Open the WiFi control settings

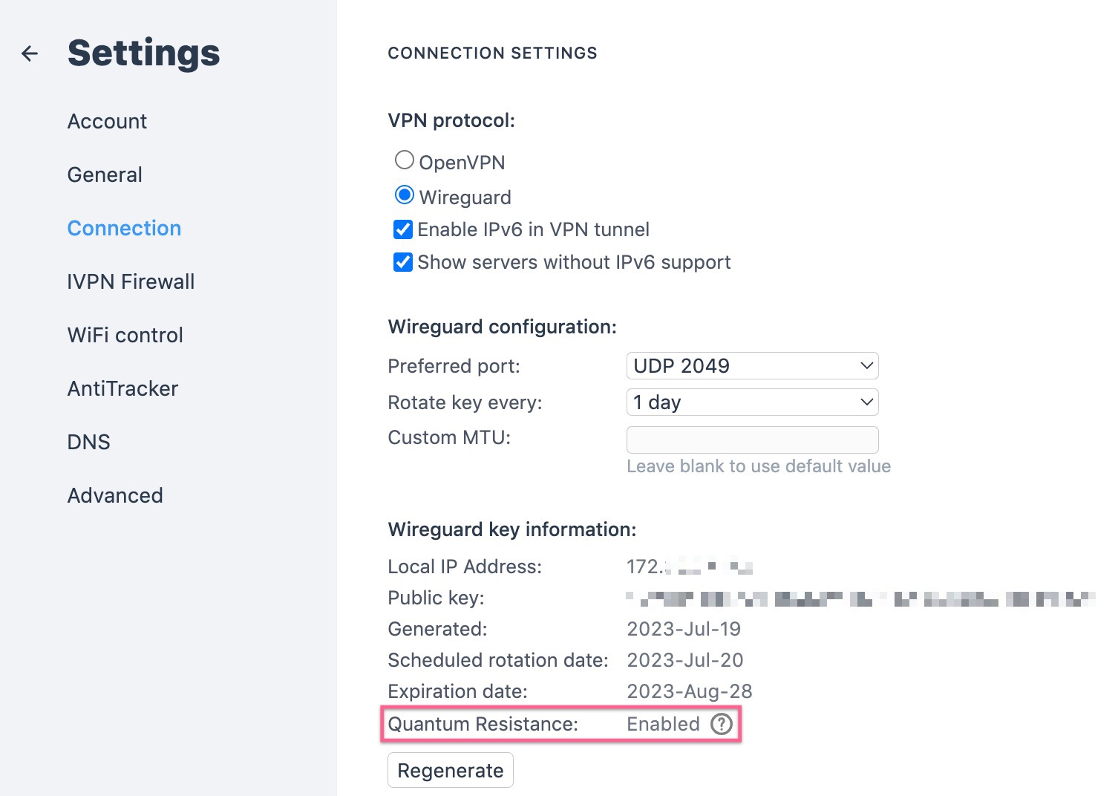[x=125, y=335]
